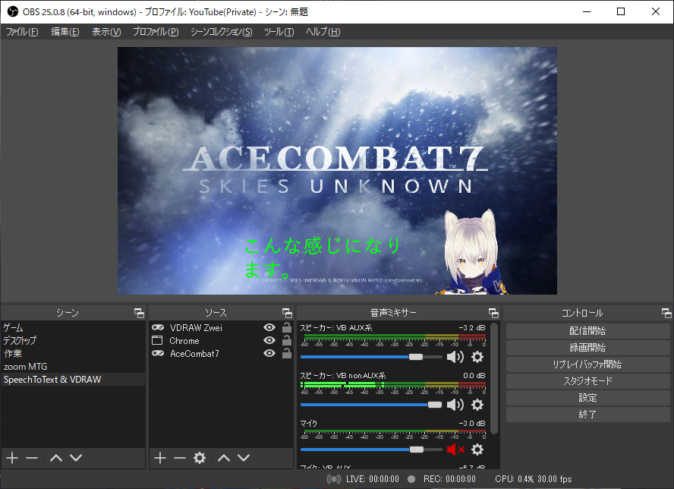674x489 pixels.
Task: Enable スタジオモード
Action: [587, 381]
